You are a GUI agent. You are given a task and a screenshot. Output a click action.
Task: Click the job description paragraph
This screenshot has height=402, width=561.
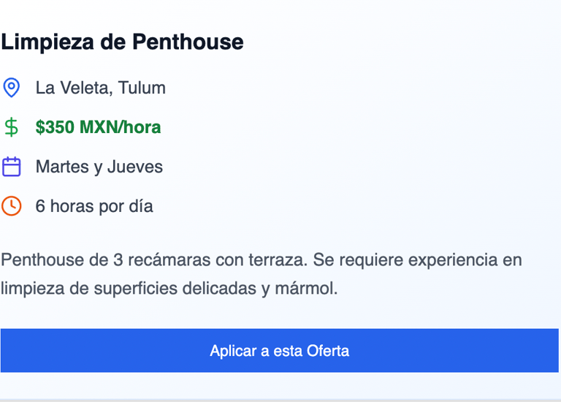click(261, 274)
